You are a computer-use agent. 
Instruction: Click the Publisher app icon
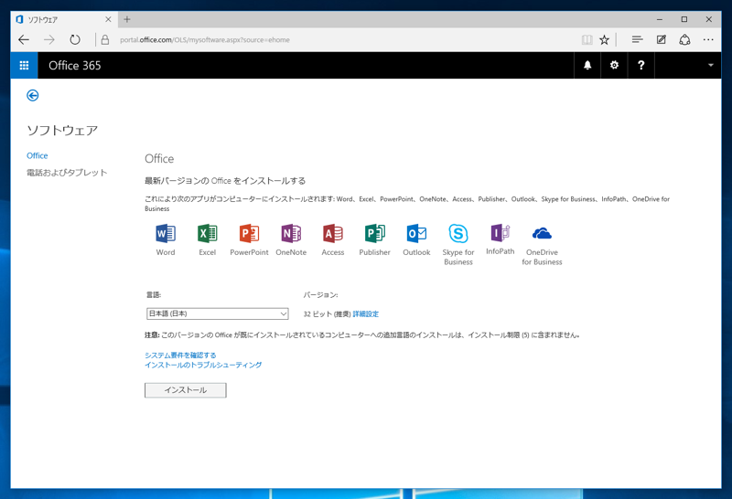tap(374, 233)
